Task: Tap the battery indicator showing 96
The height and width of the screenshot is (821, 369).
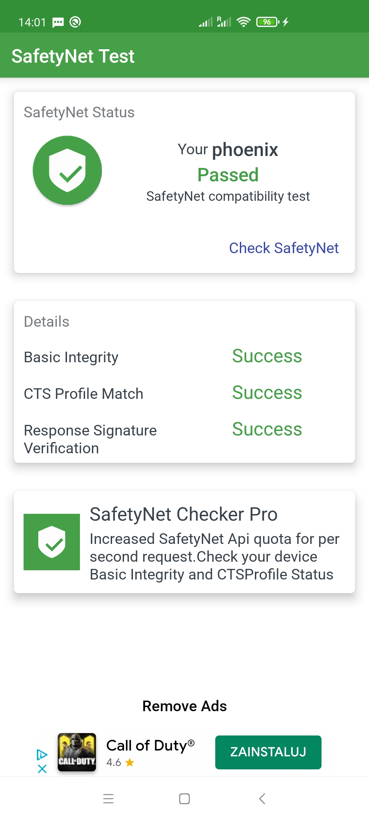Action: [268, 22]
